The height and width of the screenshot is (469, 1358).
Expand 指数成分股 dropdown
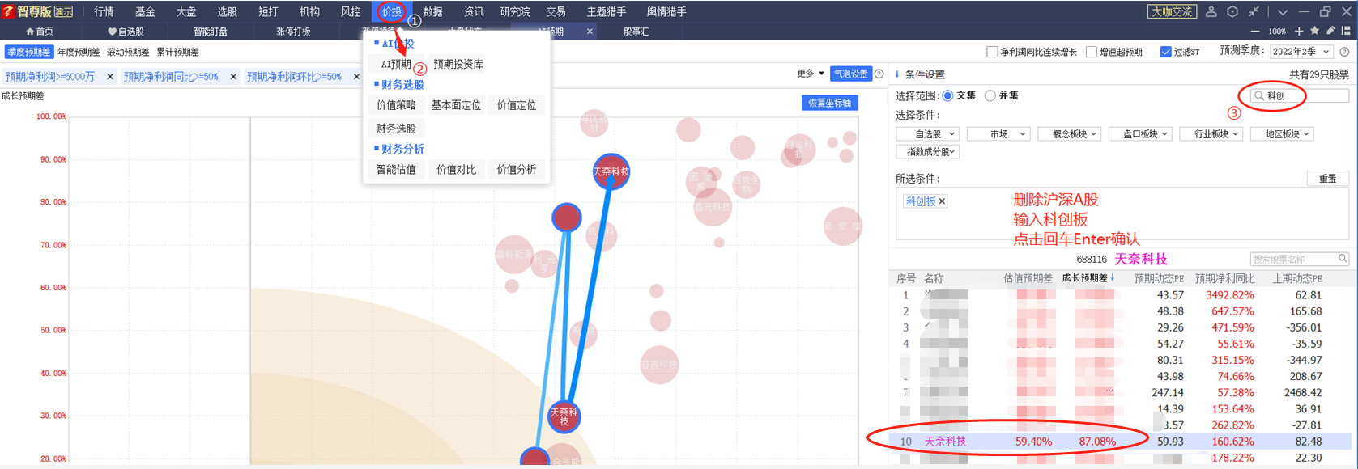point(928,152)
